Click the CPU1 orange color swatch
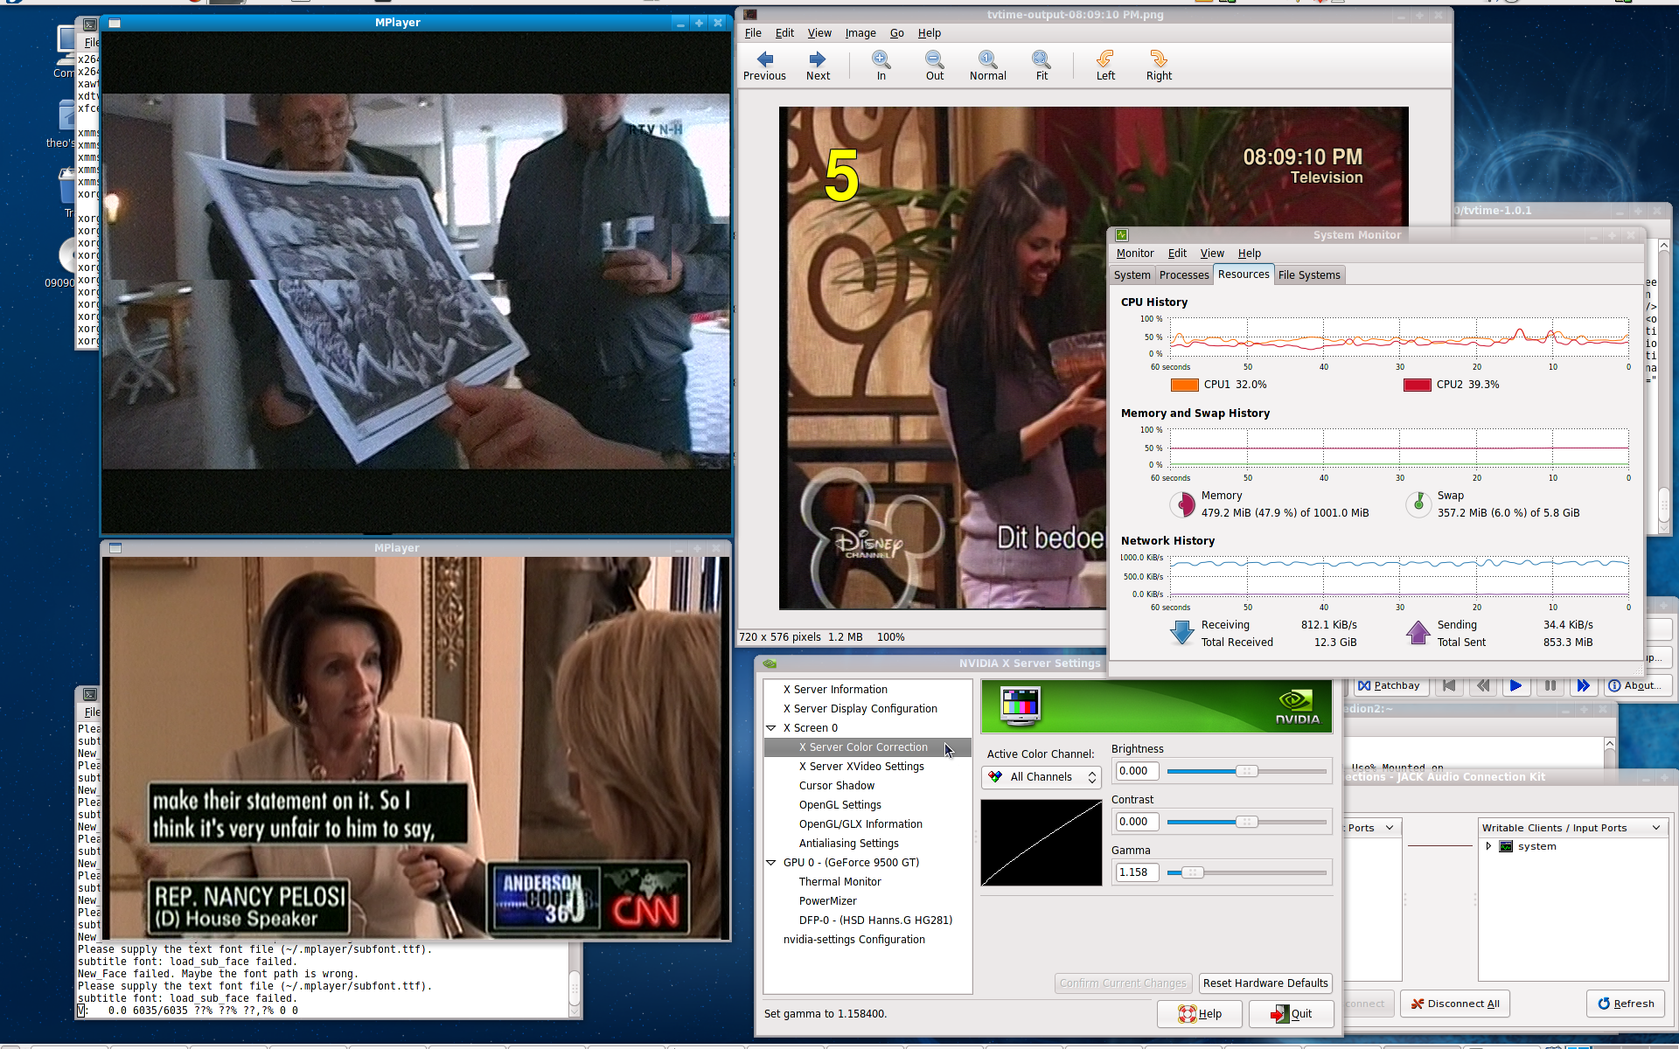The image size is (1679, 1049). click(x=1184, y=385)
